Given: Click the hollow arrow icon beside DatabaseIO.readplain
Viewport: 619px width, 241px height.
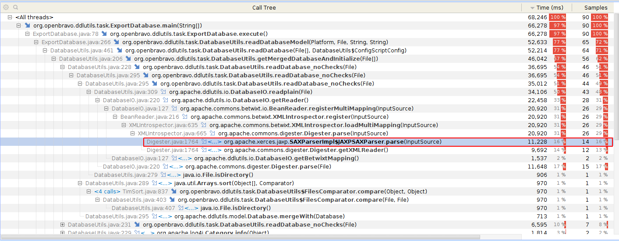Looking at the screenshot, I should coord(163,92).
